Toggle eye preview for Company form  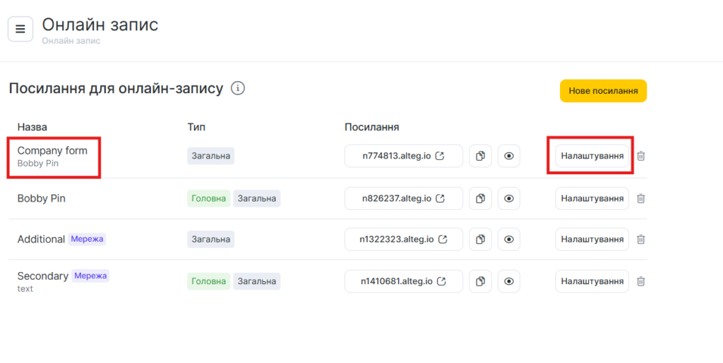[x=509, y=156]
